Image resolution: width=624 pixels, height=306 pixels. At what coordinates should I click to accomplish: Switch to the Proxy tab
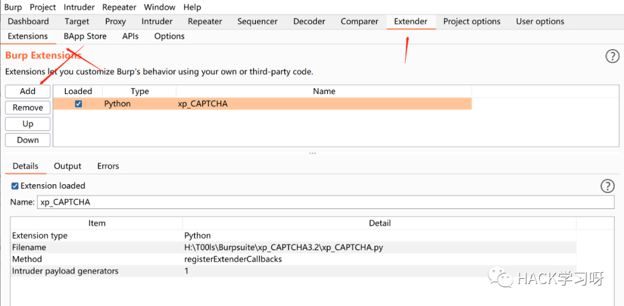(x=116, y=21)
